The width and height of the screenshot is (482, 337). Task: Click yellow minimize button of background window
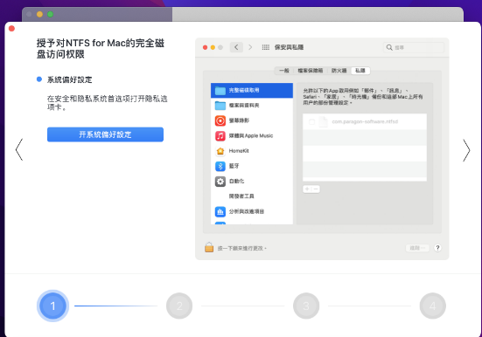(x=39, y=14)
